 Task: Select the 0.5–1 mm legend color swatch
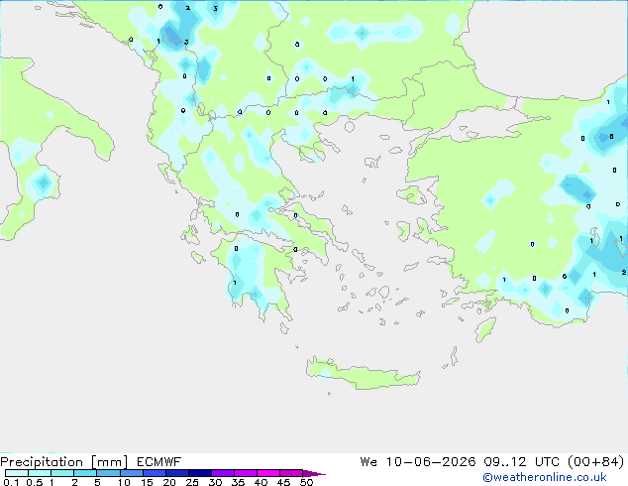coord(40,473)
